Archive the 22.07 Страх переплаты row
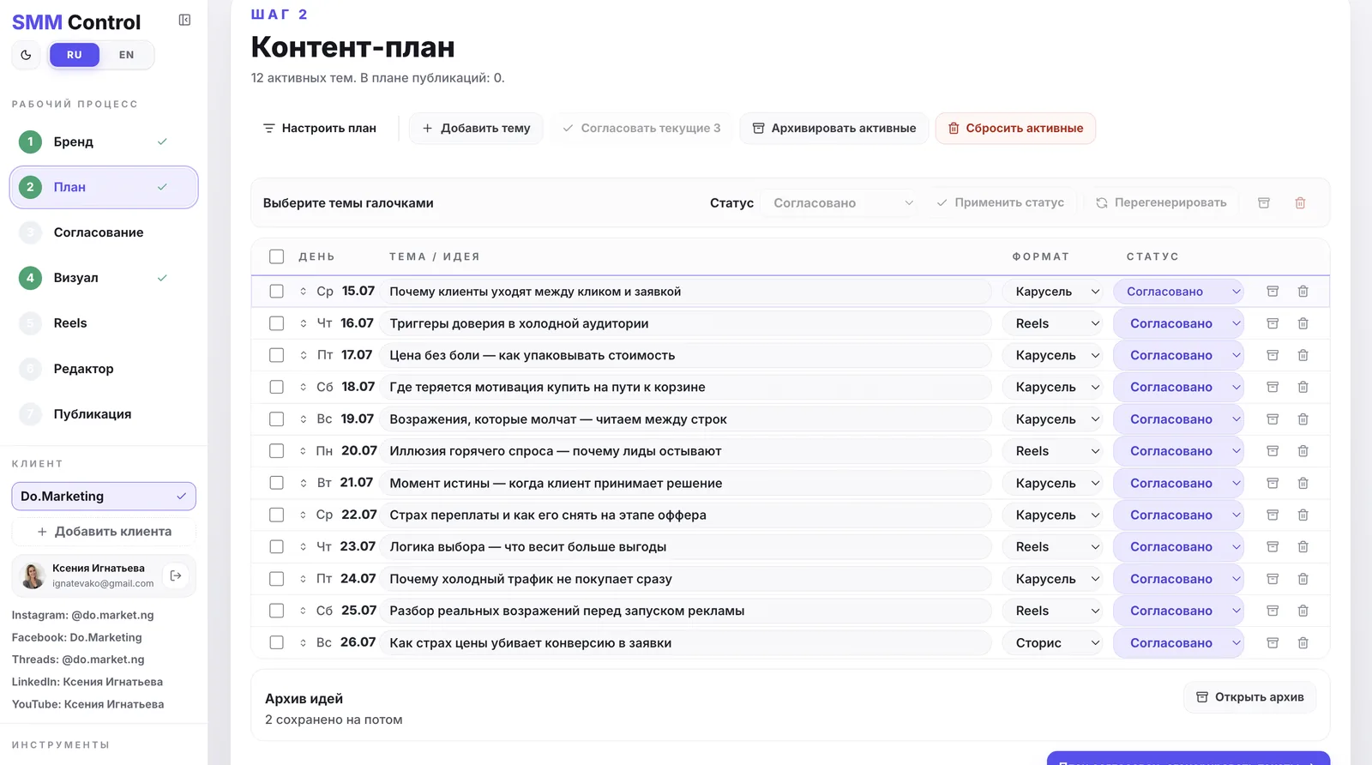The width and height of the screenshot is (1372, 765). click(x=1273, y=515)
